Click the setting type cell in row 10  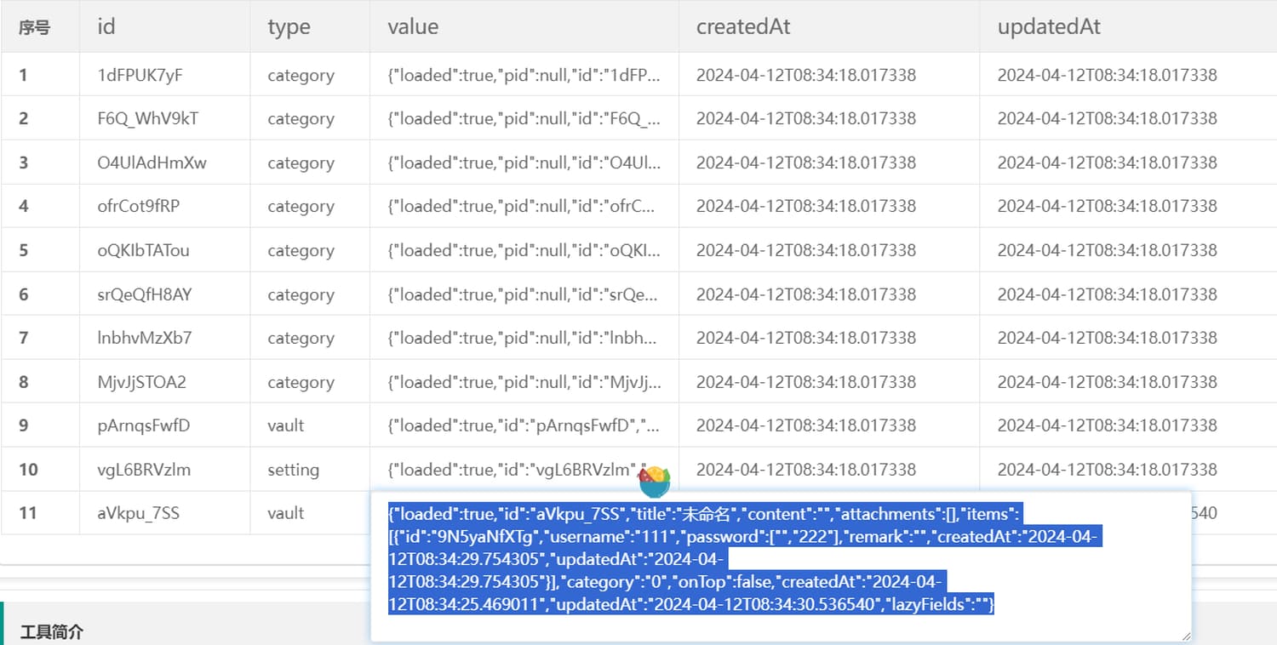293,470
